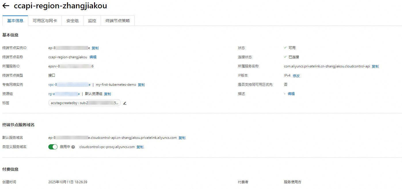The height and width of the screenshot is (189, 402).
Task: Edit the 终端节点名称
Action: point(93,57)
